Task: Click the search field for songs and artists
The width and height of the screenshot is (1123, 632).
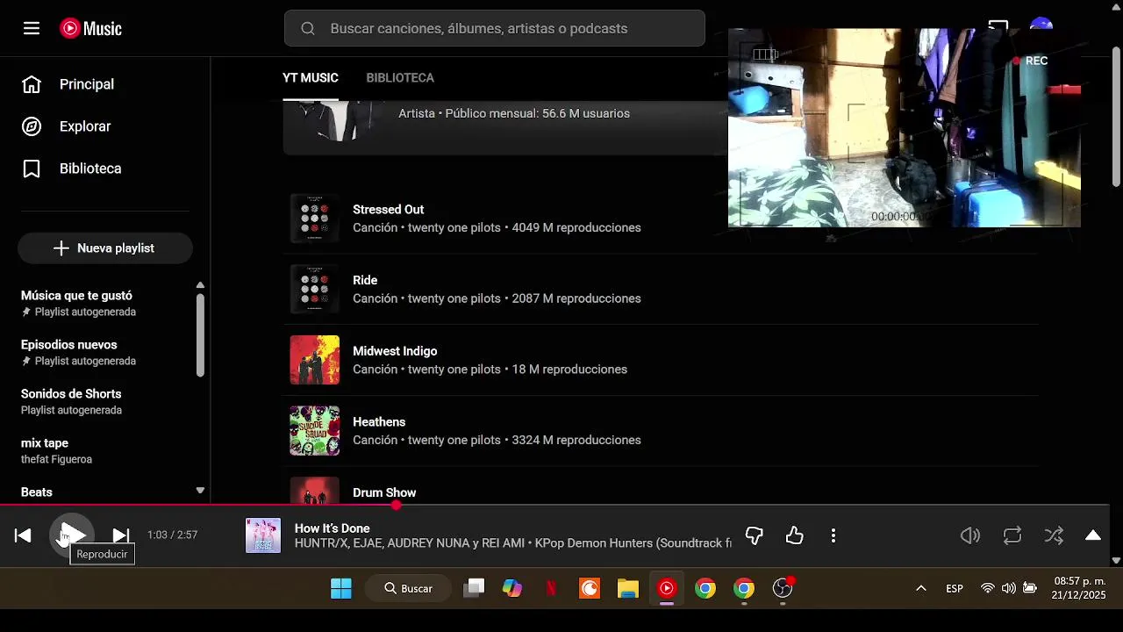Action: point(494,28)
